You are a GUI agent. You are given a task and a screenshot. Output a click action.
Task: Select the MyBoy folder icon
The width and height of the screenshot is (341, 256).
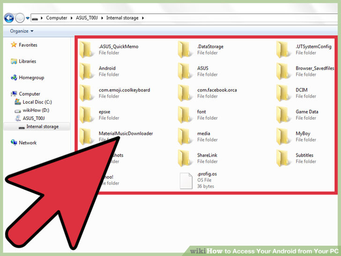pos(283,137)
